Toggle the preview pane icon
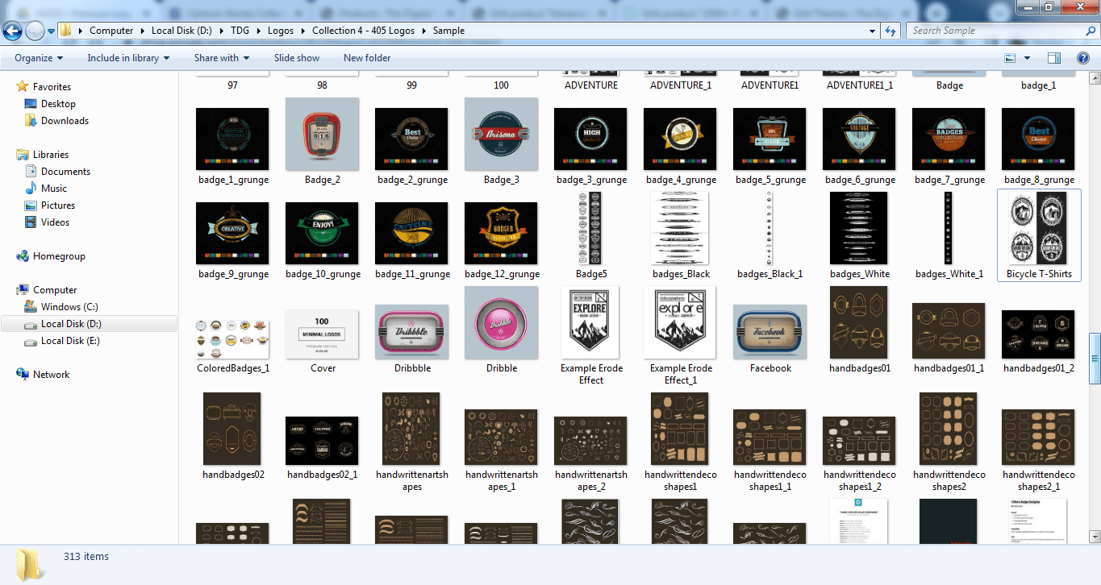 pos(1053,58)
